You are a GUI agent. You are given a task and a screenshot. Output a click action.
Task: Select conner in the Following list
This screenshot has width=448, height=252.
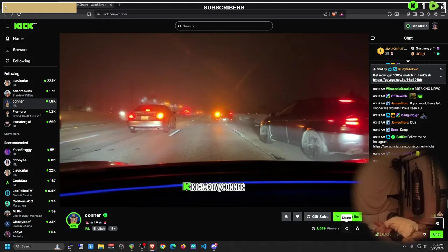(x=30, y=103)
